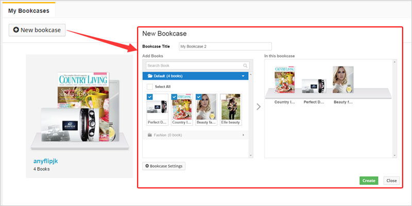Viewport: 412px width, 206px height.
Task: Click the right chevron arrow between panels
Action: click(259, 107)
